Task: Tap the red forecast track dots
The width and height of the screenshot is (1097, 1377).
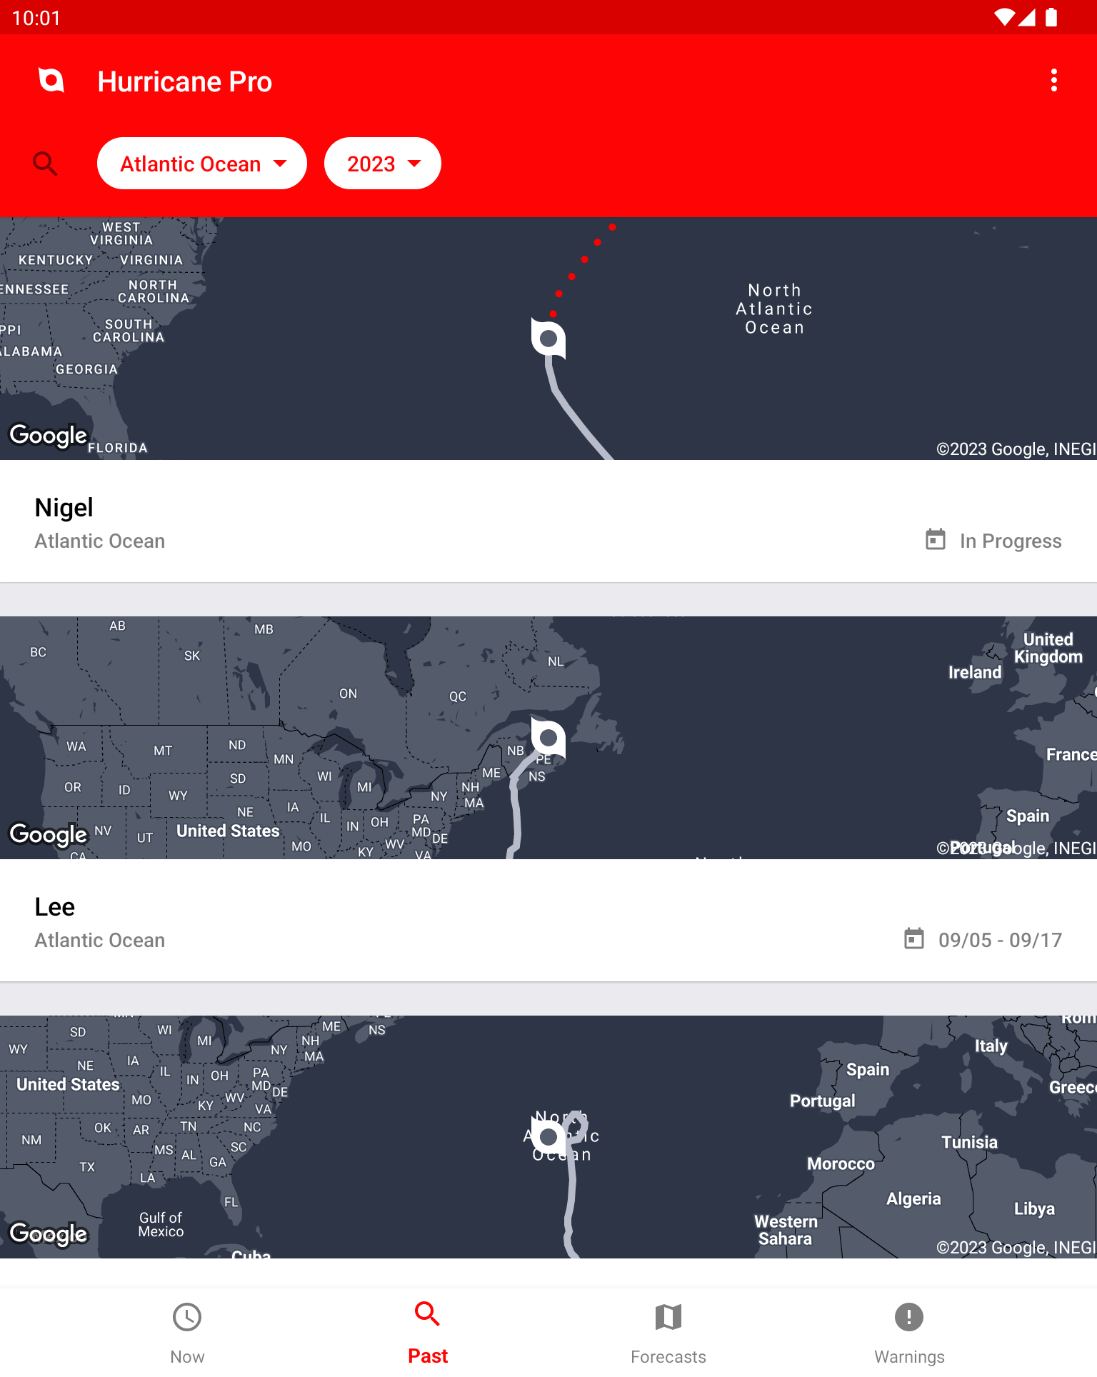Action: (x=583, y=270)
